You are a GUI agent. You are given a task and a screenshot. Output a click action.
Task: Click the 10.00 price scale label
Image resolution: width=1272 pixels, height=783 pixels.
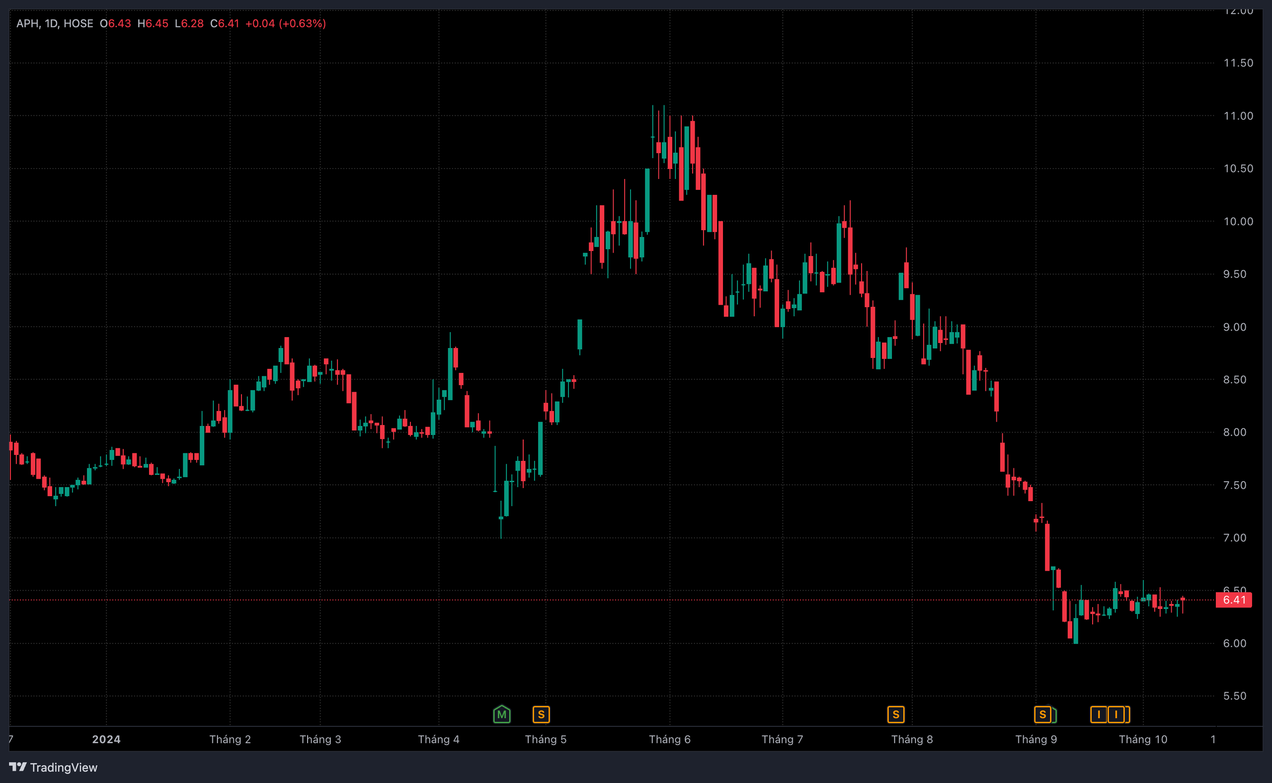1238,222
